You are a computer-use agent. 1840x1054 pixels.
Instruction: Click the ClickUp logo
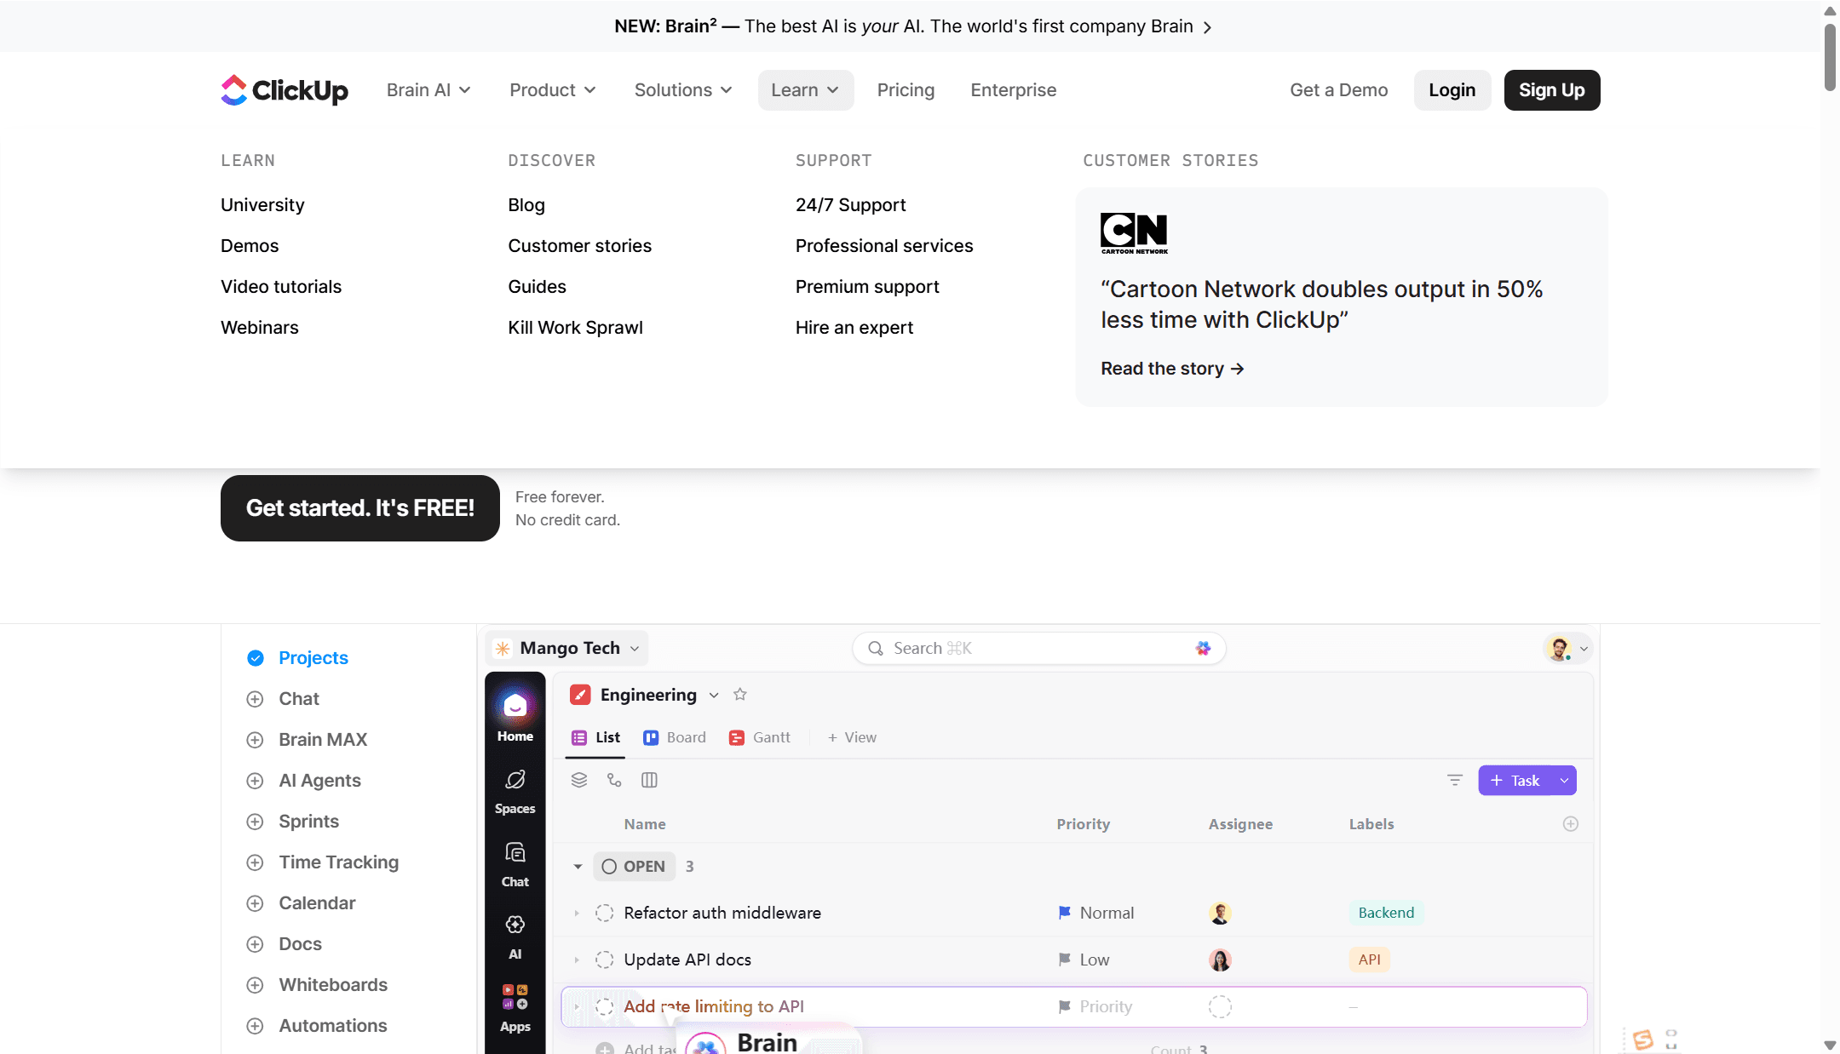(x=285, y=90)
